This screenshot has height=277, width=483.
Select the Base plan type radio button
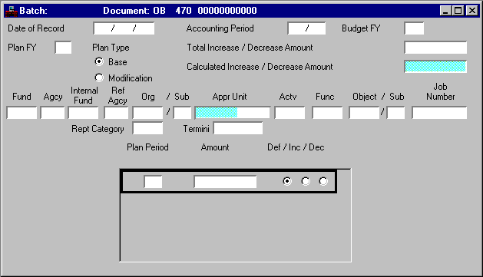(99, 61)
